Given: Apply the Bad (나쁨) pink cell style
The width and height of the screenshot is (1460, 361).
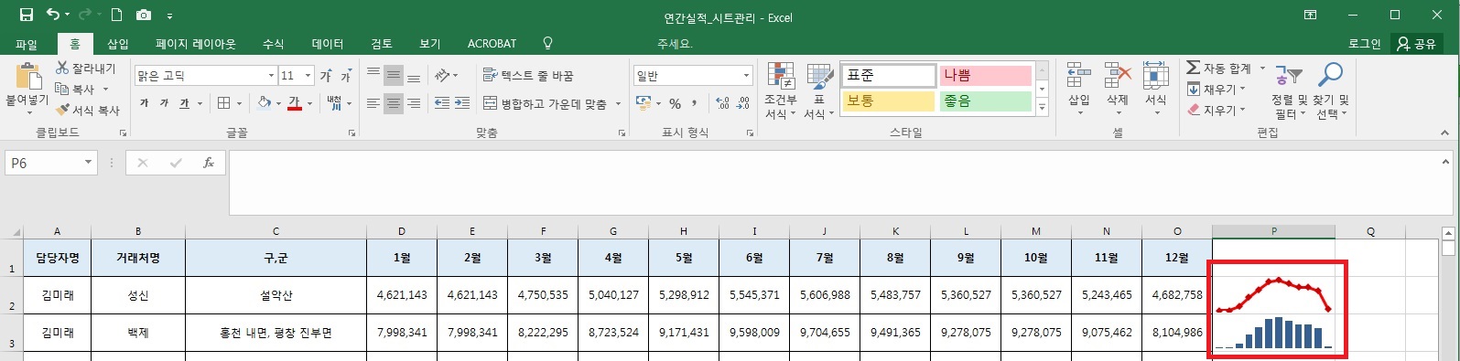Looking at the screenshot, I should 986,76.
